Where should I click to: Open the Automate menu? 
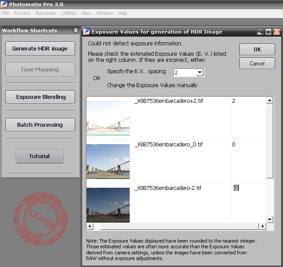[x=46, y=13]
